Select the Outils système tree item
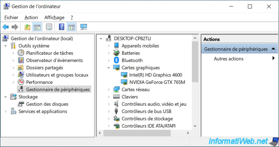The height and width of the screenshot is (147, 279). pos(34,46)
